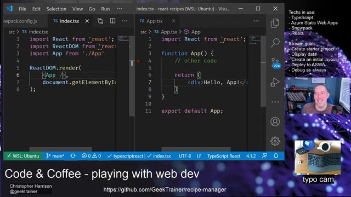Click TypeScript version 4.1.2 in status bar
The width and height of the screenshot is (351, 197).
click(251, 156)
